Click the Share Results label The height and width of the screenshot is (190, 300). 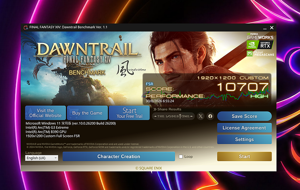pyautogui.click(x=167, y=109)
